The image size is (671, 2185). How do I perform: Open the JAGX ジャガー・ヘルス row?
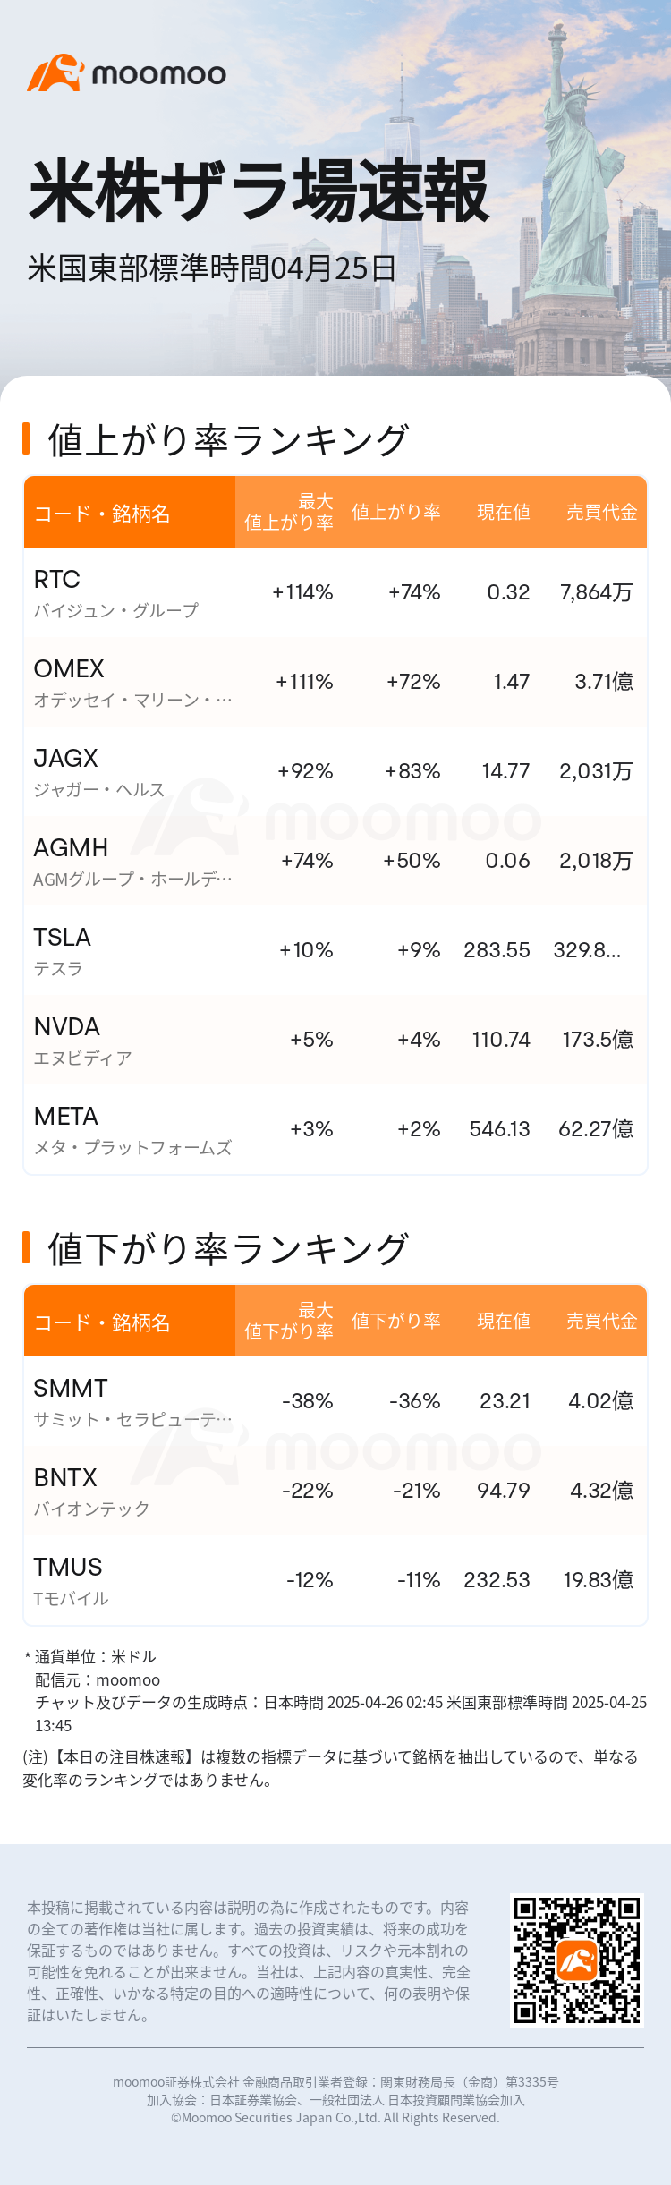coord(335,771)
